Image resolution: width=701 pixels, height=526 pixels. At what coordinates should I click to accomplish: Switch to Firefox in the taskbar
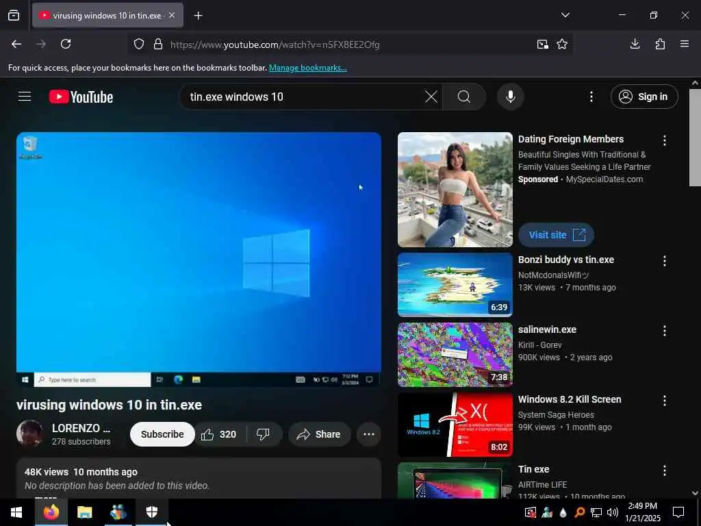tap(51, 512)
